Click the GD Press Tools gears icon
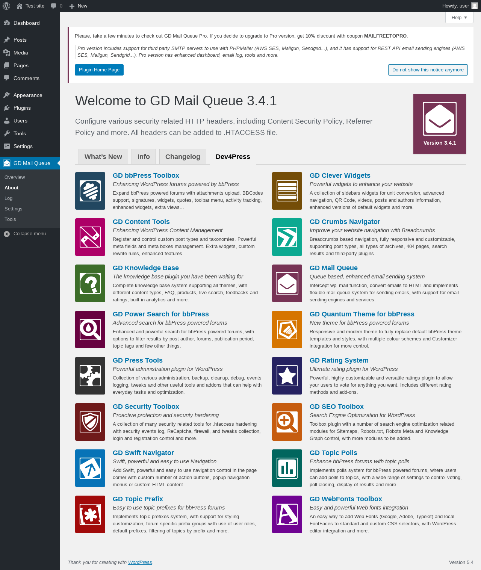The height and width of the screenshot is (570, 481). [x=90, y=376]
